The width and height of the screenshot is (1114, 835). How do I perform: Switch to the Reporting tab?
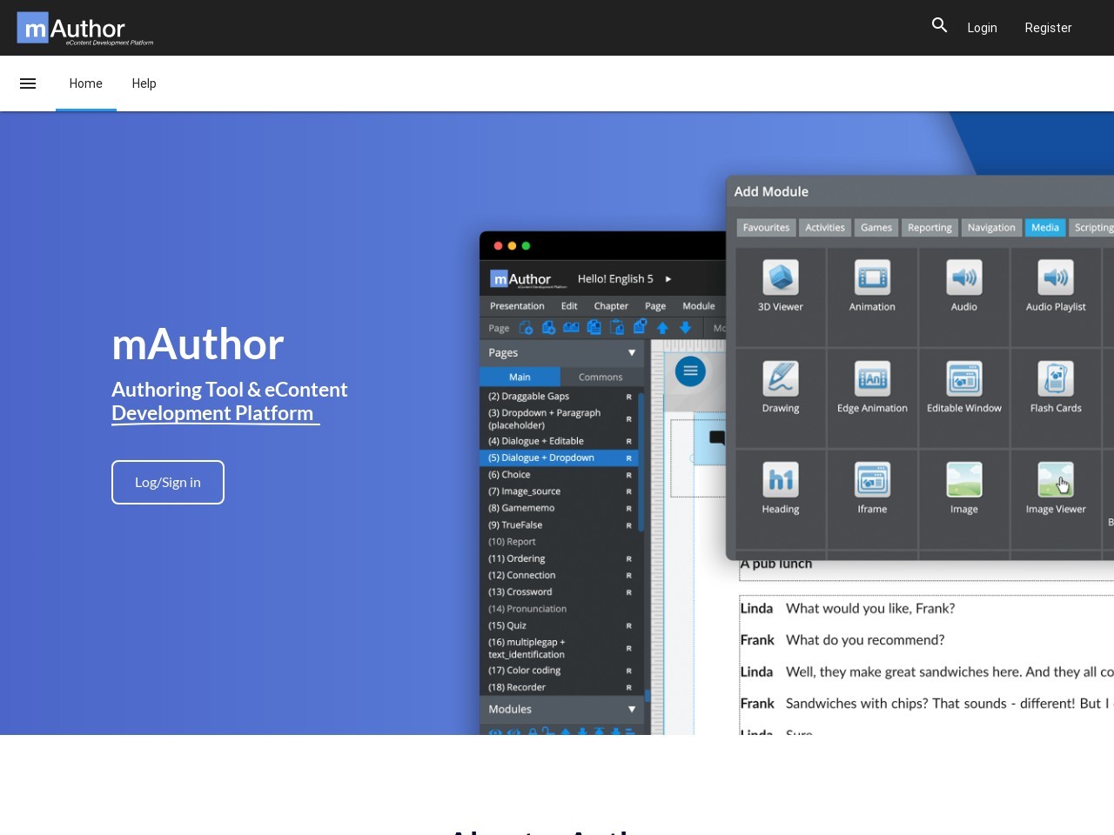929,227
